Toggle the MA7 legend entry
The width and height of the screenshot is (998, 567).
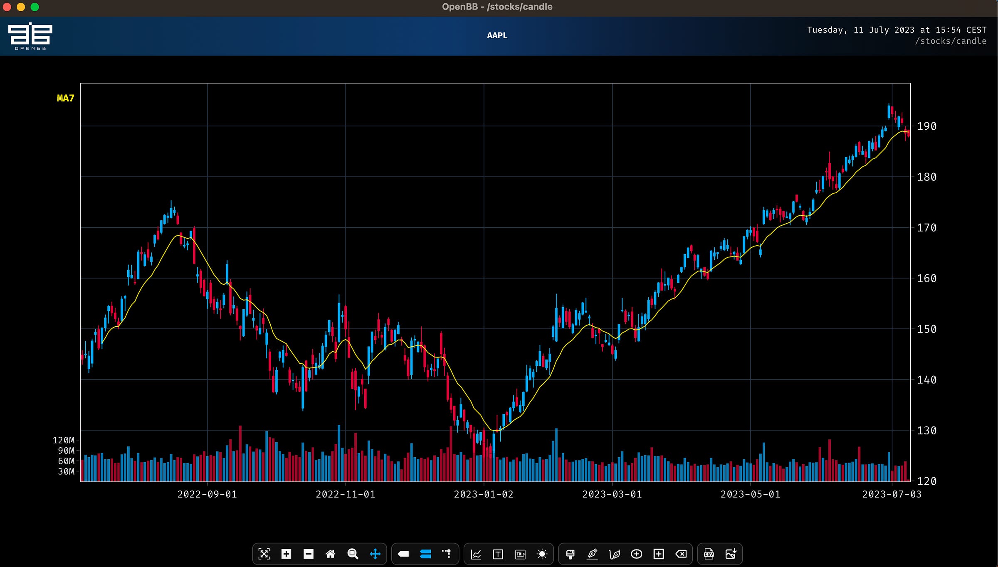click(65, 99)
